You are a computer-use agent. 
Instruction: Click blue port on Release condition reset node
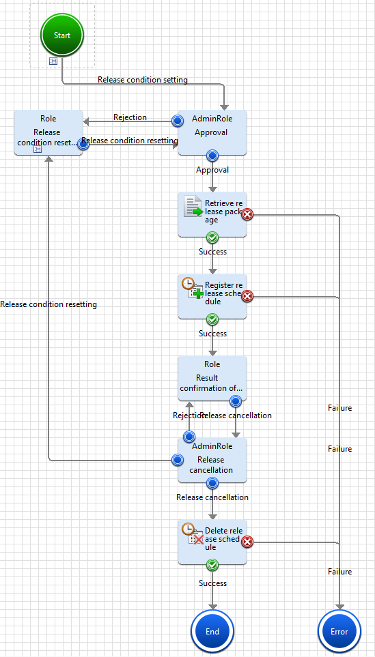[83, 145]
